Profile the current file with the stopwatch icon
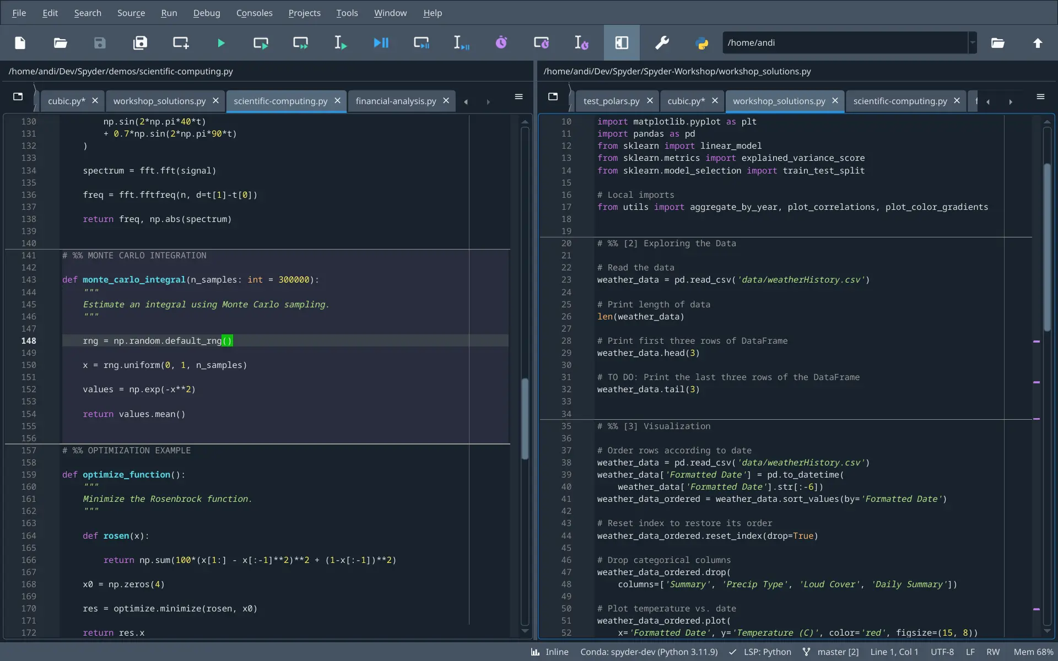The width and height of the screenshot is (1058, 661). coord(501,42)
